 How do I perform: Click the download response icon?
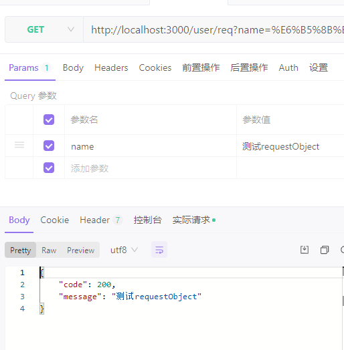tap(305, 250)
